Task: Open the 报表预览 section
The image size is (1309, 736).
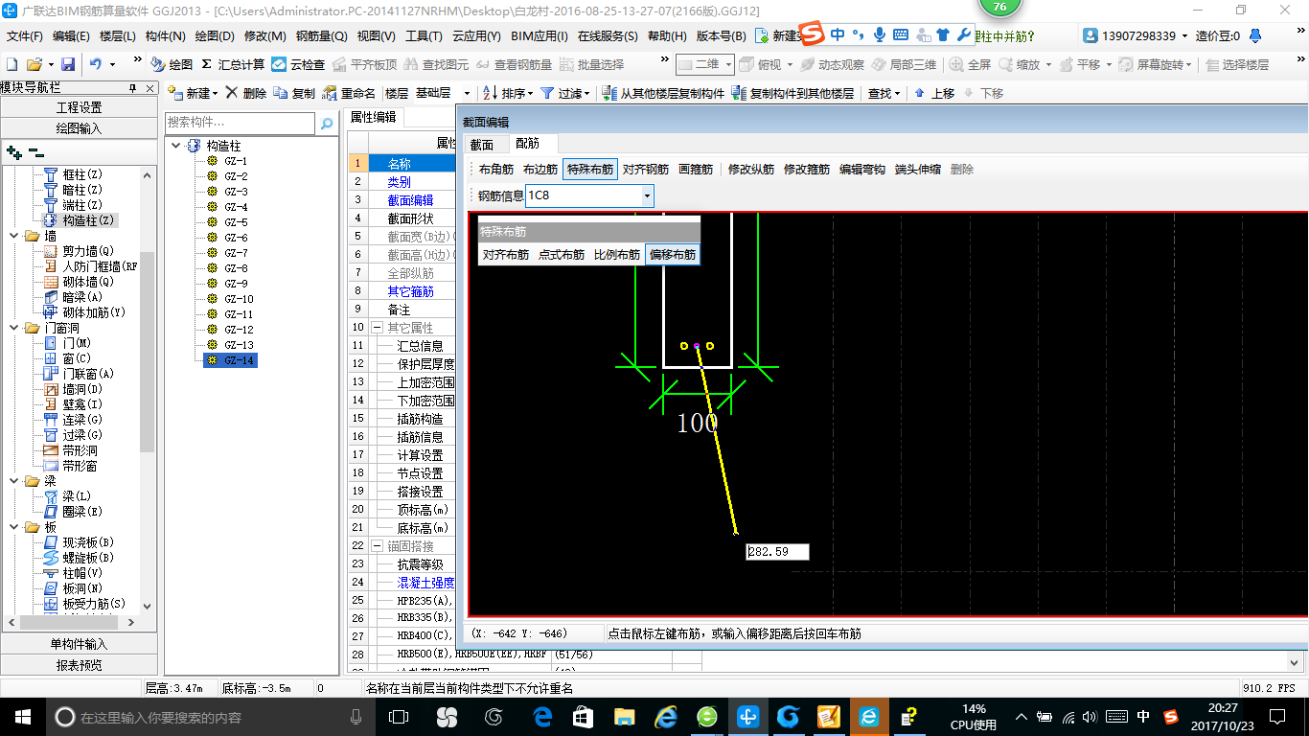Action: pyautogui.click(x=79, y=665)
